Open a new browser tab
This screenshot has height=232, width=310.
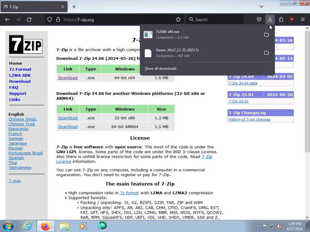(74, 7)
